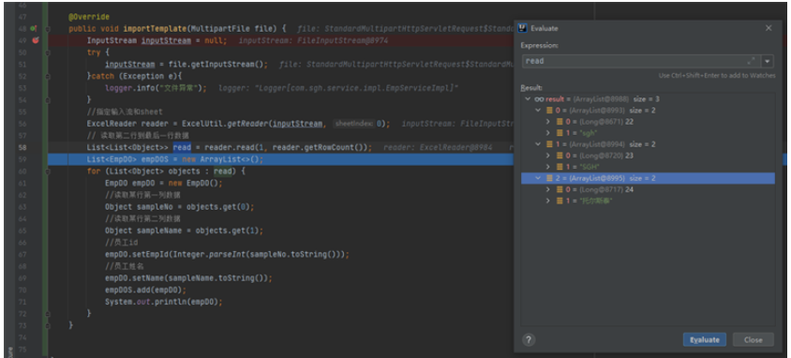The image size is (791, 358).
Task: Click the element icon of the Long@8717 row
Action: [560, 189]
